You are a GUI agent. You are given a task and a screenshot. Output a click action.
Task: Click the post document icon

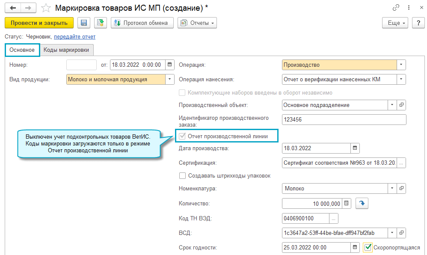[x=101, y=23]
